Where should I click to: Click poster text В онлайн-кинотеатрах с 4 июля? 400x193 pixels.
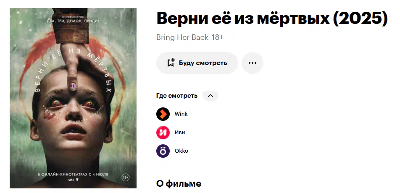(x=73, y=175)
